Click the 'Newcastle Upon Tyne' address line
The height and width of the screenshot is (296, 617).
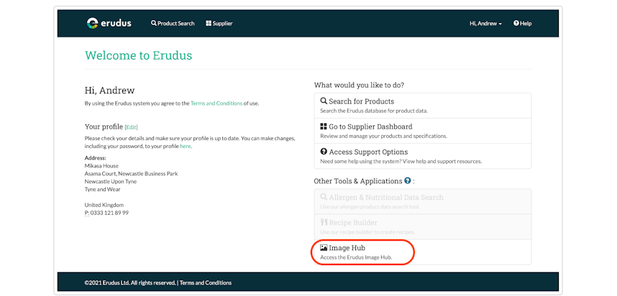click(x=111, y=181)
